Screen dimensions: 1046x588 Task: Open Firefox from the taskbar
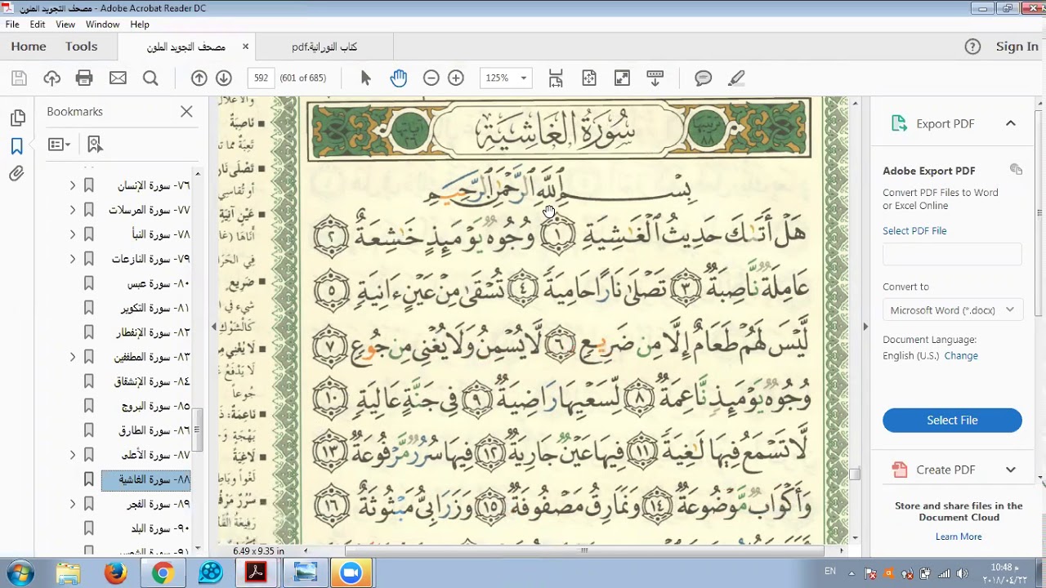click(115, 573)
